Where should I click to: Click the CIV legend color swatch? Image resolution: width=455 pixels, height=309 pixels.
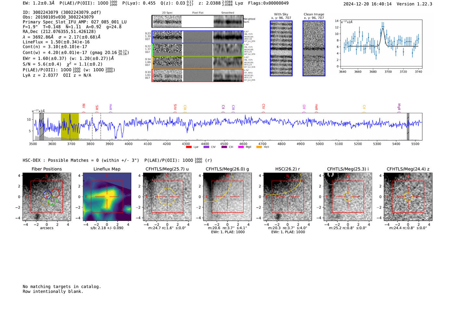(x=206, y=147)
